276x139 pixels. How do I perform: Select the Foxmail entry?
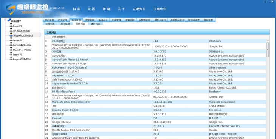point(155,118)
